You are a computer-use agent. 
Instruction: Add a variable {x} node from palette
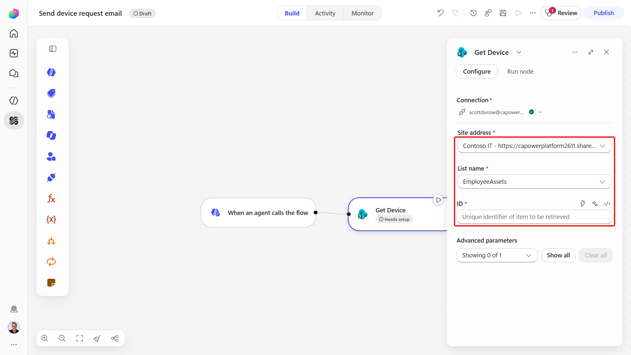51,220
